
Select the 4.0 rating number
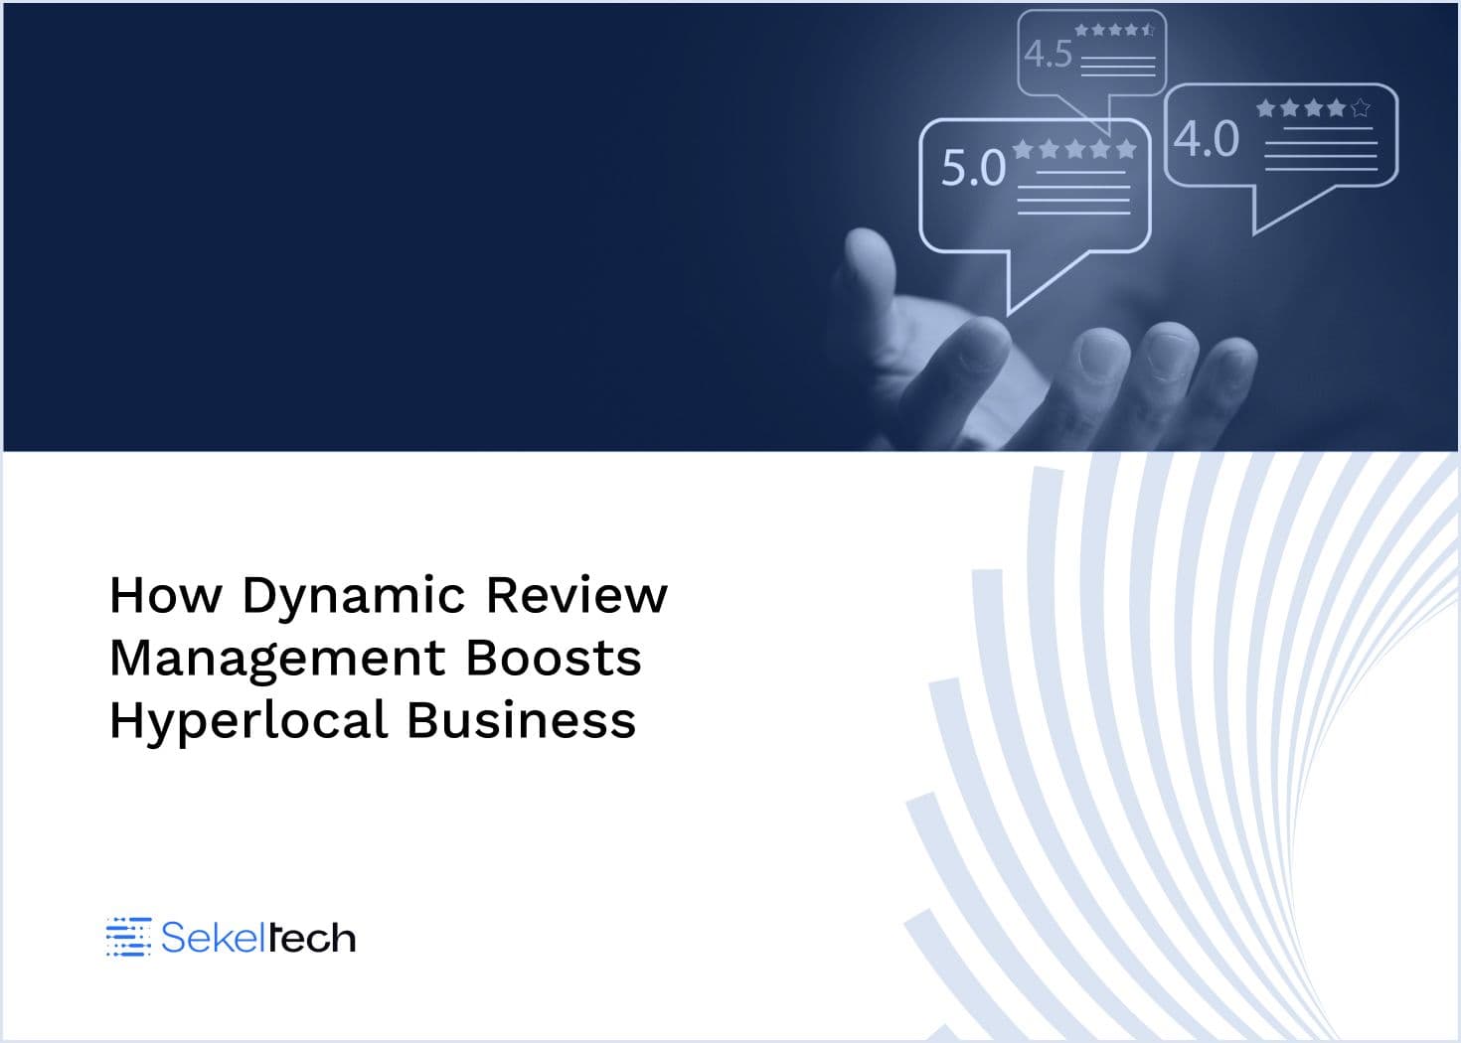coord(1208,138)
